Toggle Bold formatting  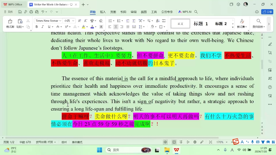(37, 27)
